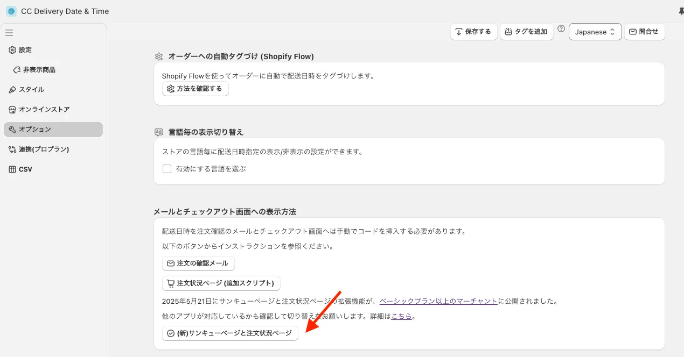Click the 方法を確認する button

pos(195,89)
